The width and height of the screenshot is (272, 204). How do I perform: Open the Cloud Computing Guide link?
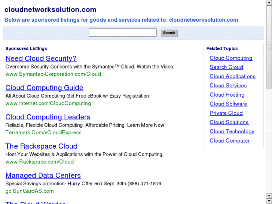[x=44, y=88]
